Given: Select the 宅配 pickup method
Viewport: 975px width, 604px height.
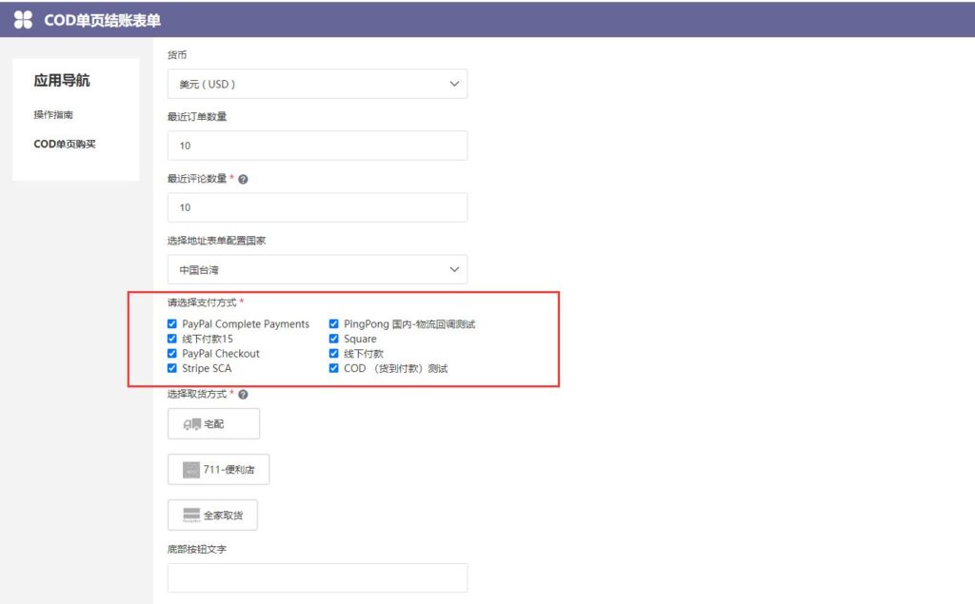Looking at the screenshot, I should pyautogui.click(x=213, y=424).
